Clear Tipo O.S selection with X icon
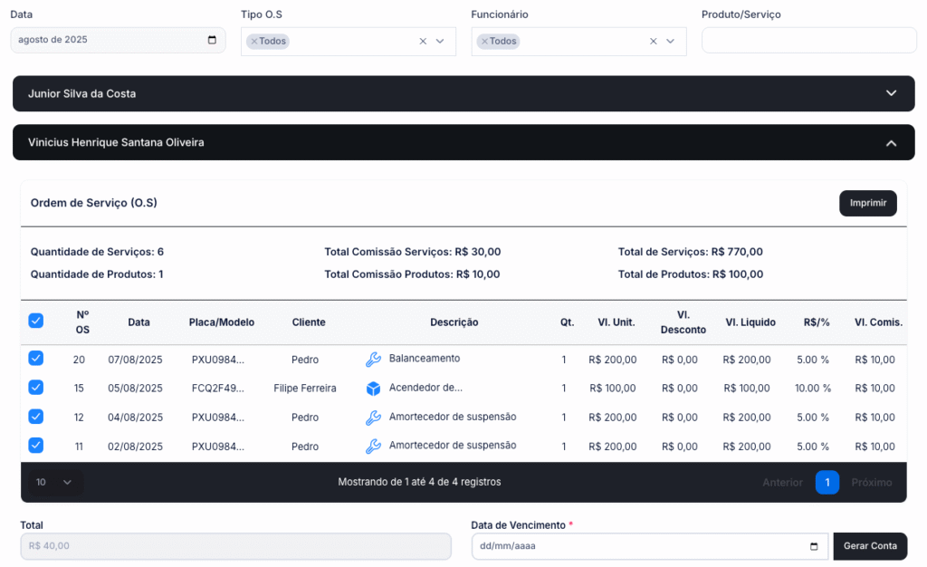927x567 pixels. point(423,41)
